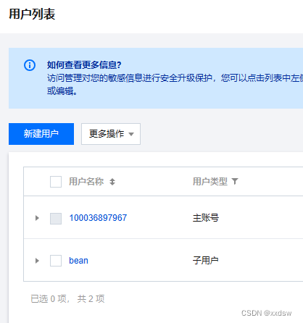Open the 更多操作 dropdown
The height and width of the screenshot is (323, 303).
(111, 134)
